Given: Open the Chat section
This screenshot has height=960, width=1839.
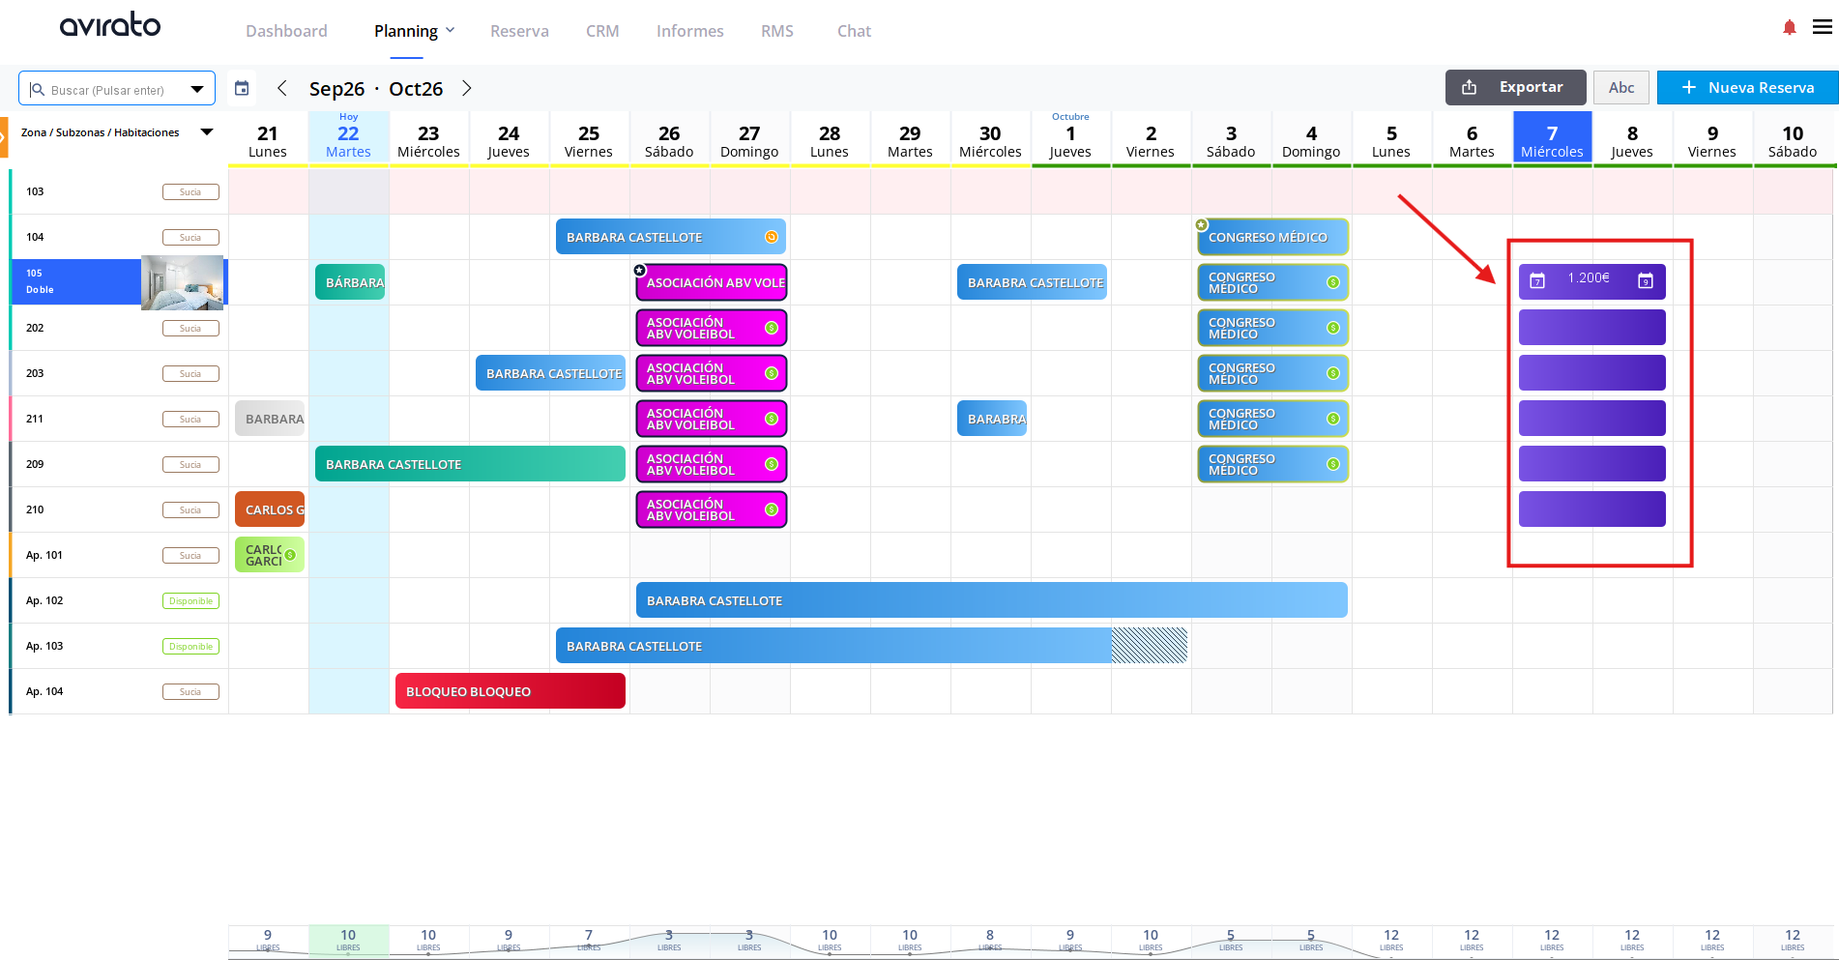Looking at the screenshot, I should (x=854, y=31).
